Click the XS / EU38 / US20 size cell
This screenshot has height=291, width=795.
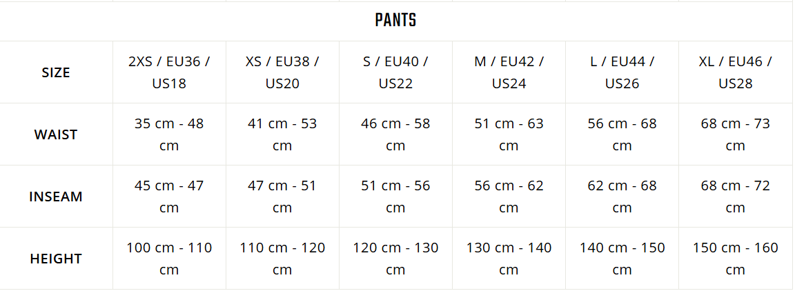(282, 72)
